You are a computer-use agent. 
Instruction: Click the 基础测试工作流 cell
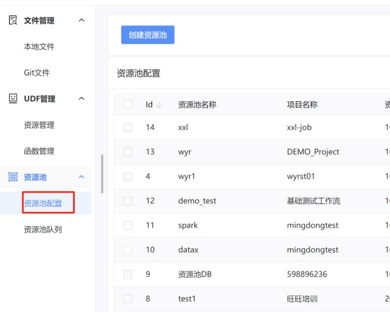(314, 201)
